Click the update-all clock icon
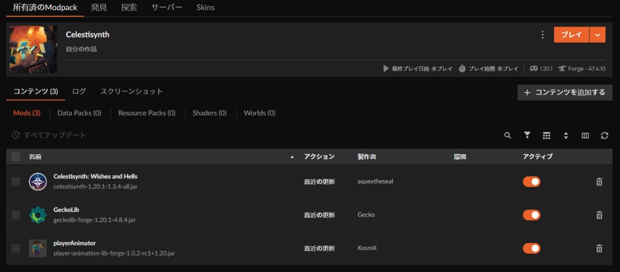 click(16, 136)
